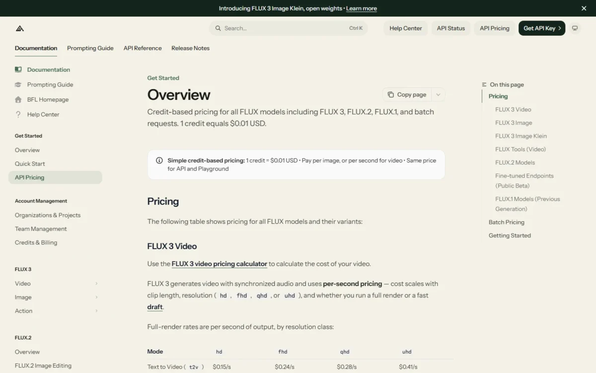The image size is (596, 373).
Task: Click the Documentation book icon in sidebar
Action: click(18, 70)
